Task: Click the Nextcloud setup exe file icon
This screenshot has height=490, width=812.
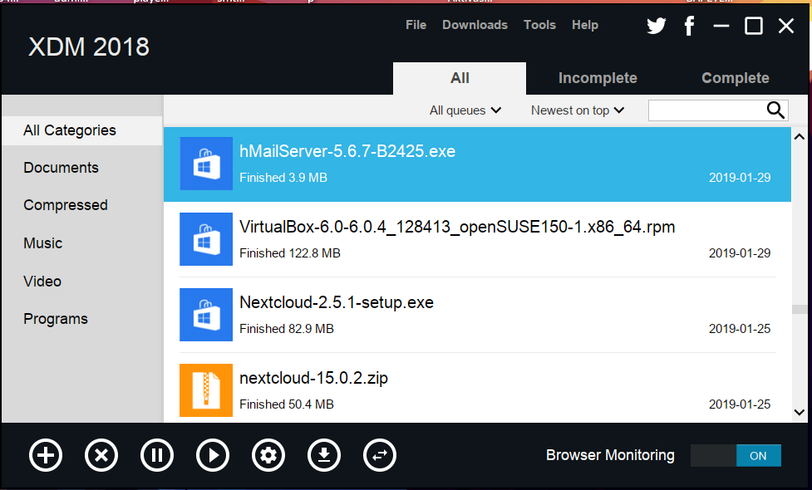Action: tap(206, 315)
